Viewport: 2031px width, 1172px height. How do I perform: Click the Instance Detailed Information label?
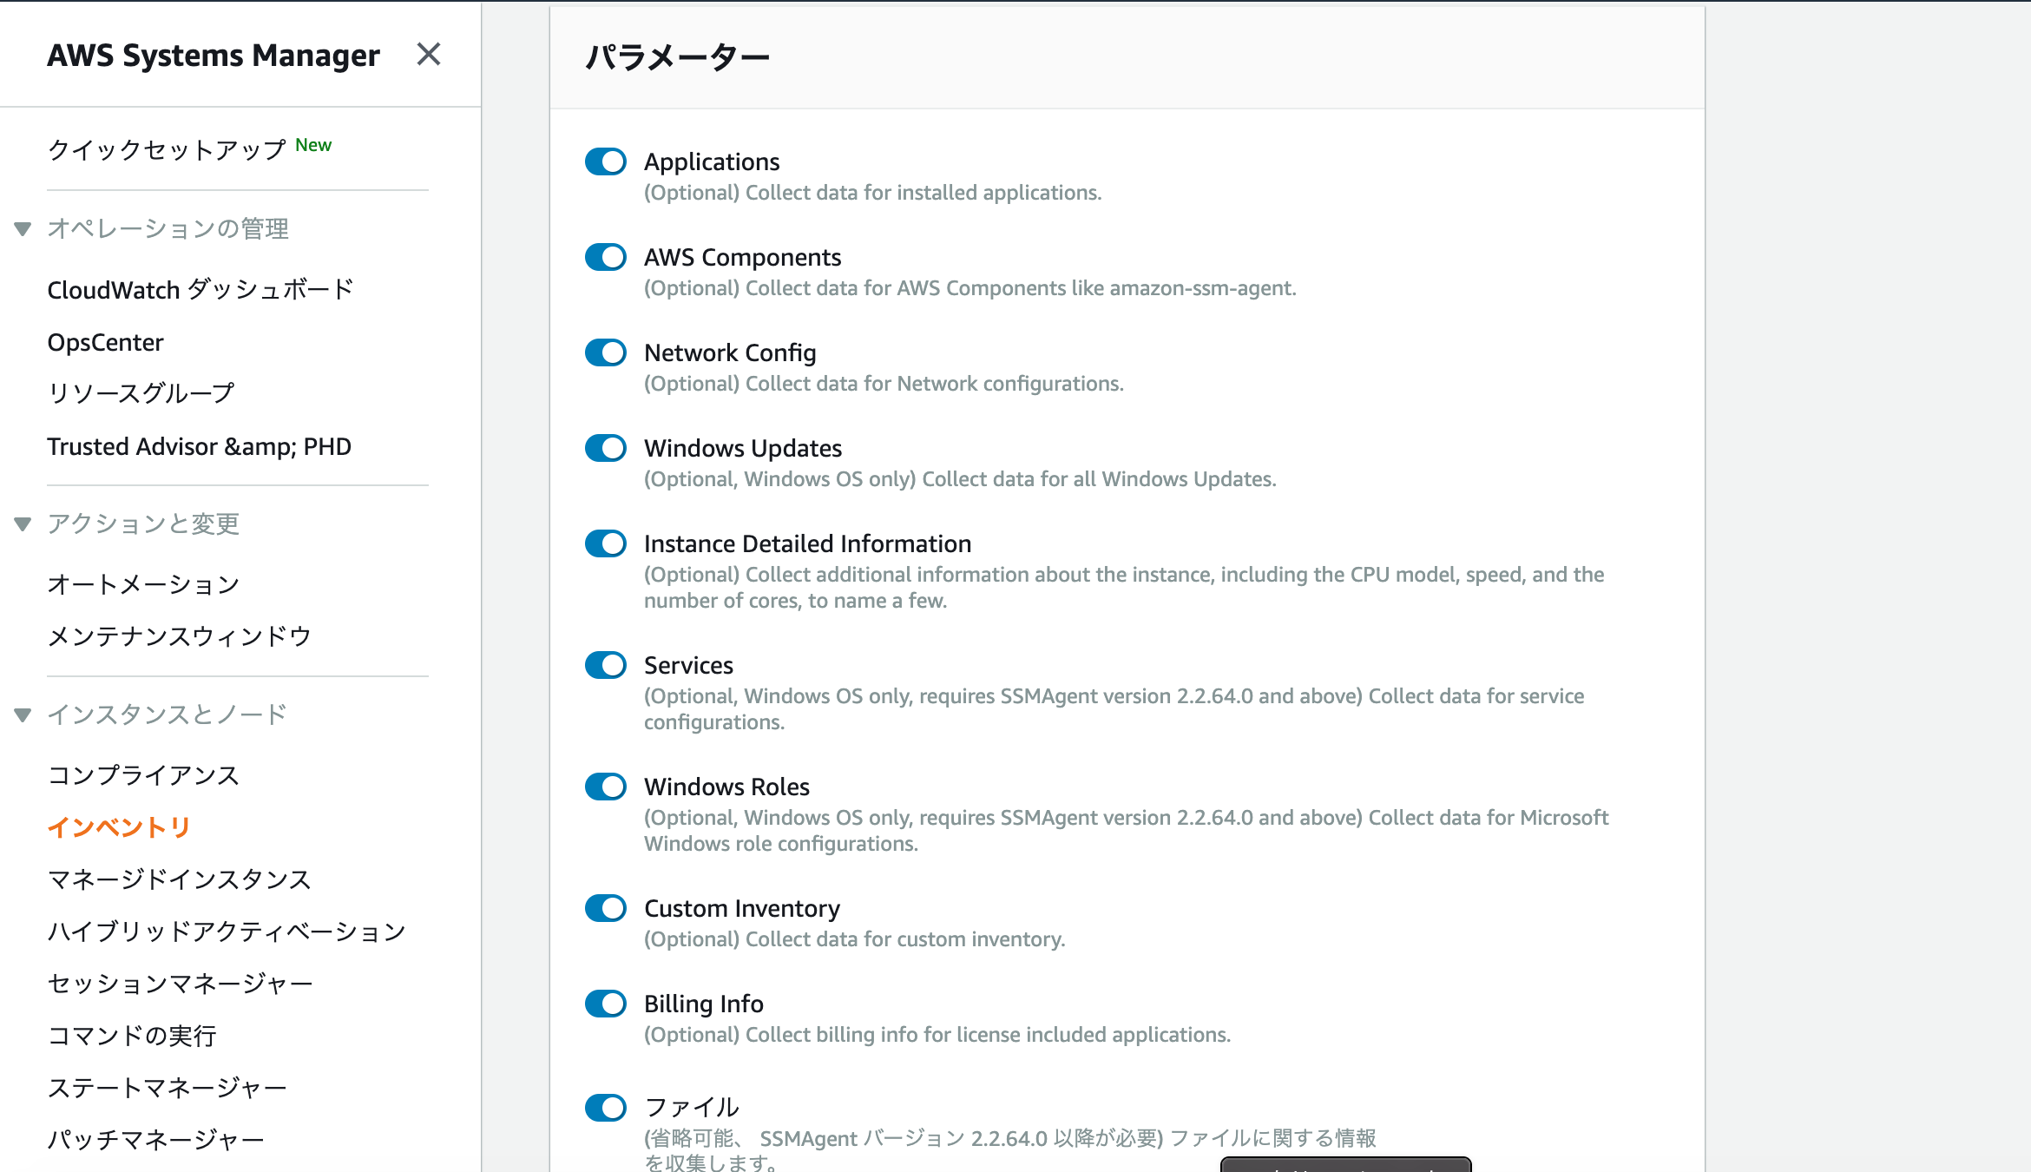click(x=807, y=543)
